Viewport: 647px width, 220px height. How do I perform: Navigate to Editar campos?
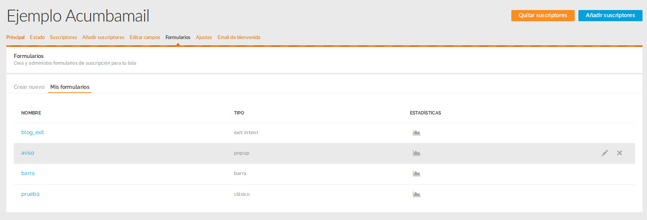click(x=145, y=38)
